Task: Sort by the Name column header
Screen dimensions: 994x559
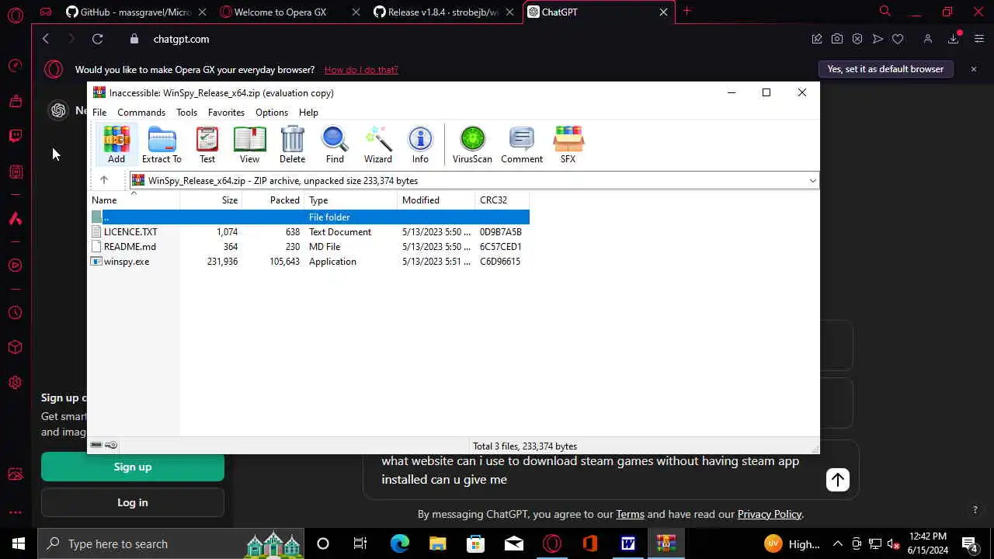Action: click(x=134, y=200)
